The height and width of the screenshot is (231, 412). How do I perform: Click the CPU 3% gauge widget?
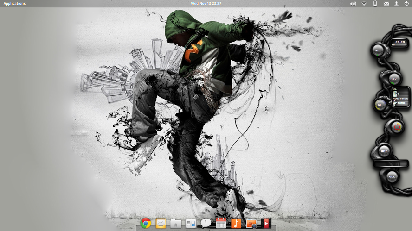[377, 50]
